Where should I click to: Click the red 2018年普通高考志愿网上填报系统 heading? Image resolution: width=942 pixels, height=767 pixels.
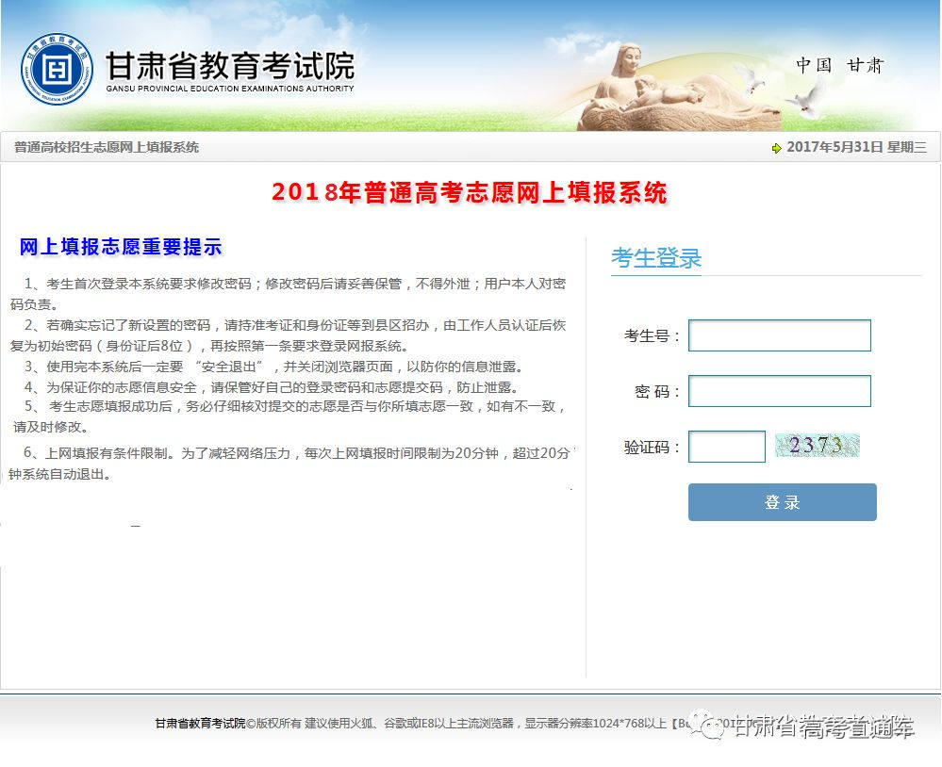click(470, 192)
